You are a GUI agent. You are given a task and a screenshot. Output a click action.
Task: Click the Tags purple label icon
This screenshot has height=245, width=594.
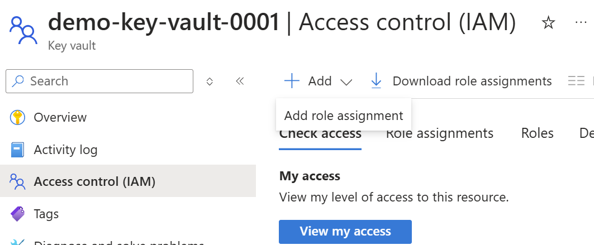click(17, 214)
